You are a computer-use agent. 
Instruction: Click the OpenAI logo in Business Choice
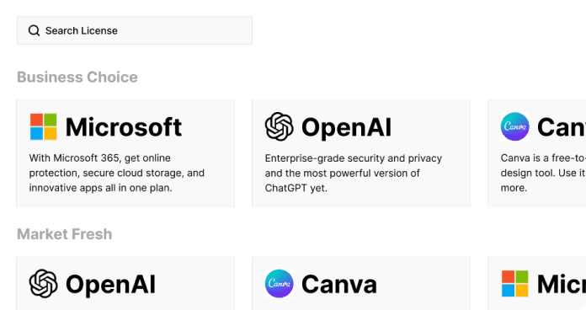pyautogui.click(x=280, y=126)
